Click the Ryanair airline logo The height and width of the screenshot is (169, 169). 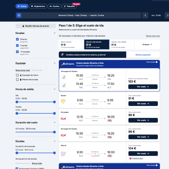(63, 102)
